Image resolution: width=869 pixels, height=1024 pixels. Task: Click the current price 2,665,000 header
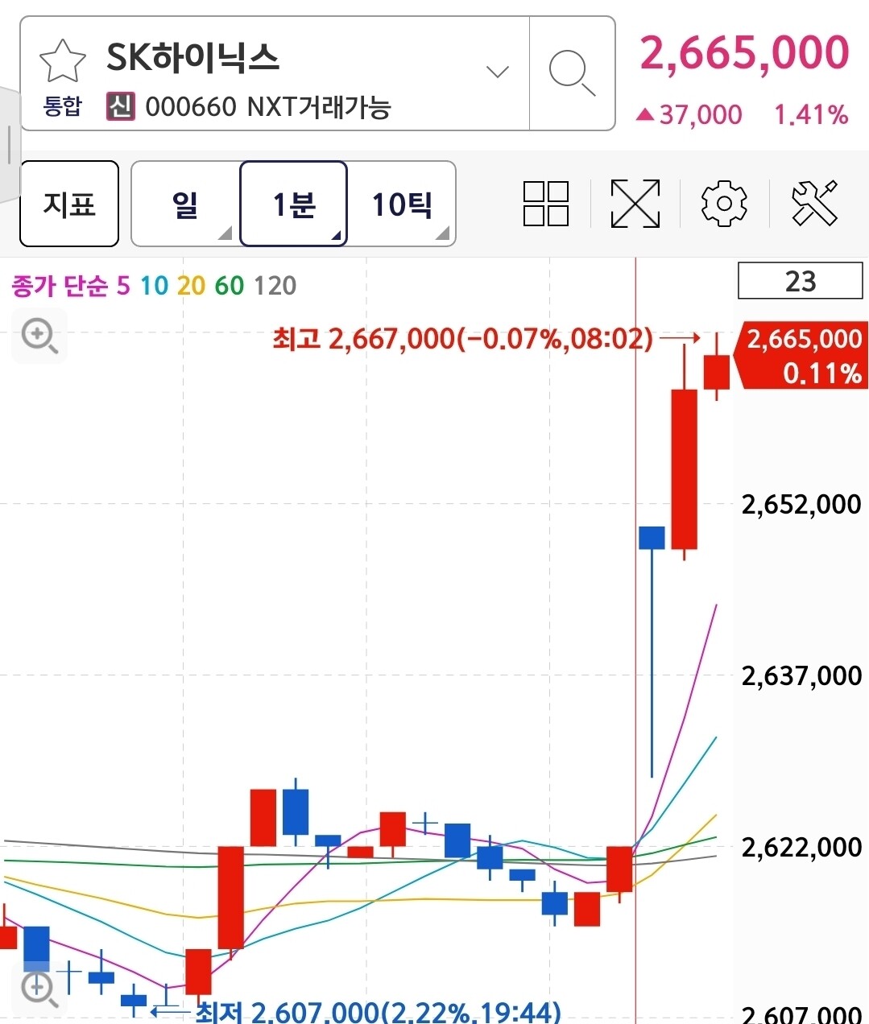pyautogui.click(x=745, y=53)
